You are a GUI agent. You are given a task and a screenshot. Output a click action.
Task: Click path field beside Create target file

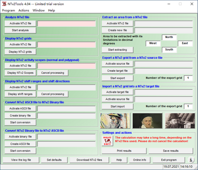click(164, 71)
